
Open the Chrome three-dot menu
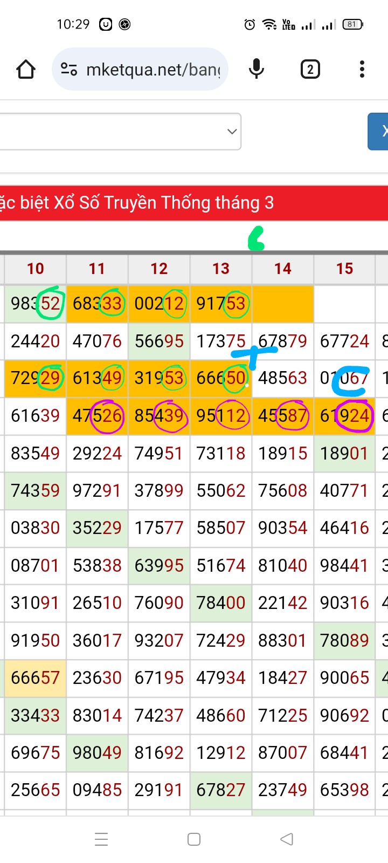click(x=362, y=70)
